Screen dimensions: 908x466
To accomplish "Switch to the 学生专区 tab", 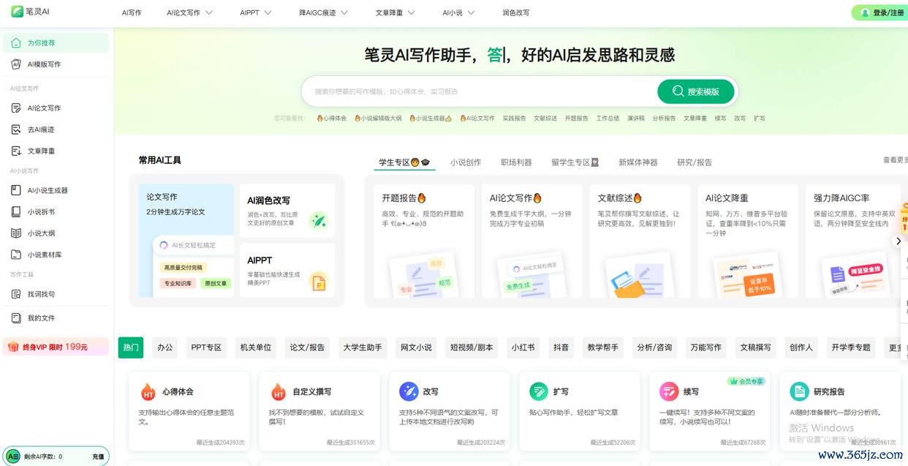I will [x=404, y=162].
